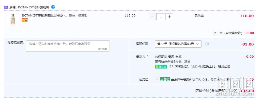Click the 菜鸟杭州保税2号仓 warehouse text
The width and height of the screenshot is (256, 98).
coord(168,62)
